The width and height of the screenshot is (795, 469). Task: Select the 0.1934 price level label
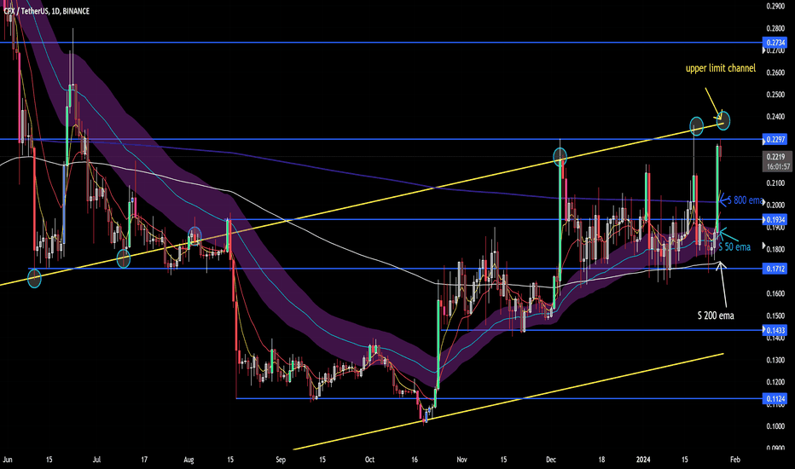point(775,219)
